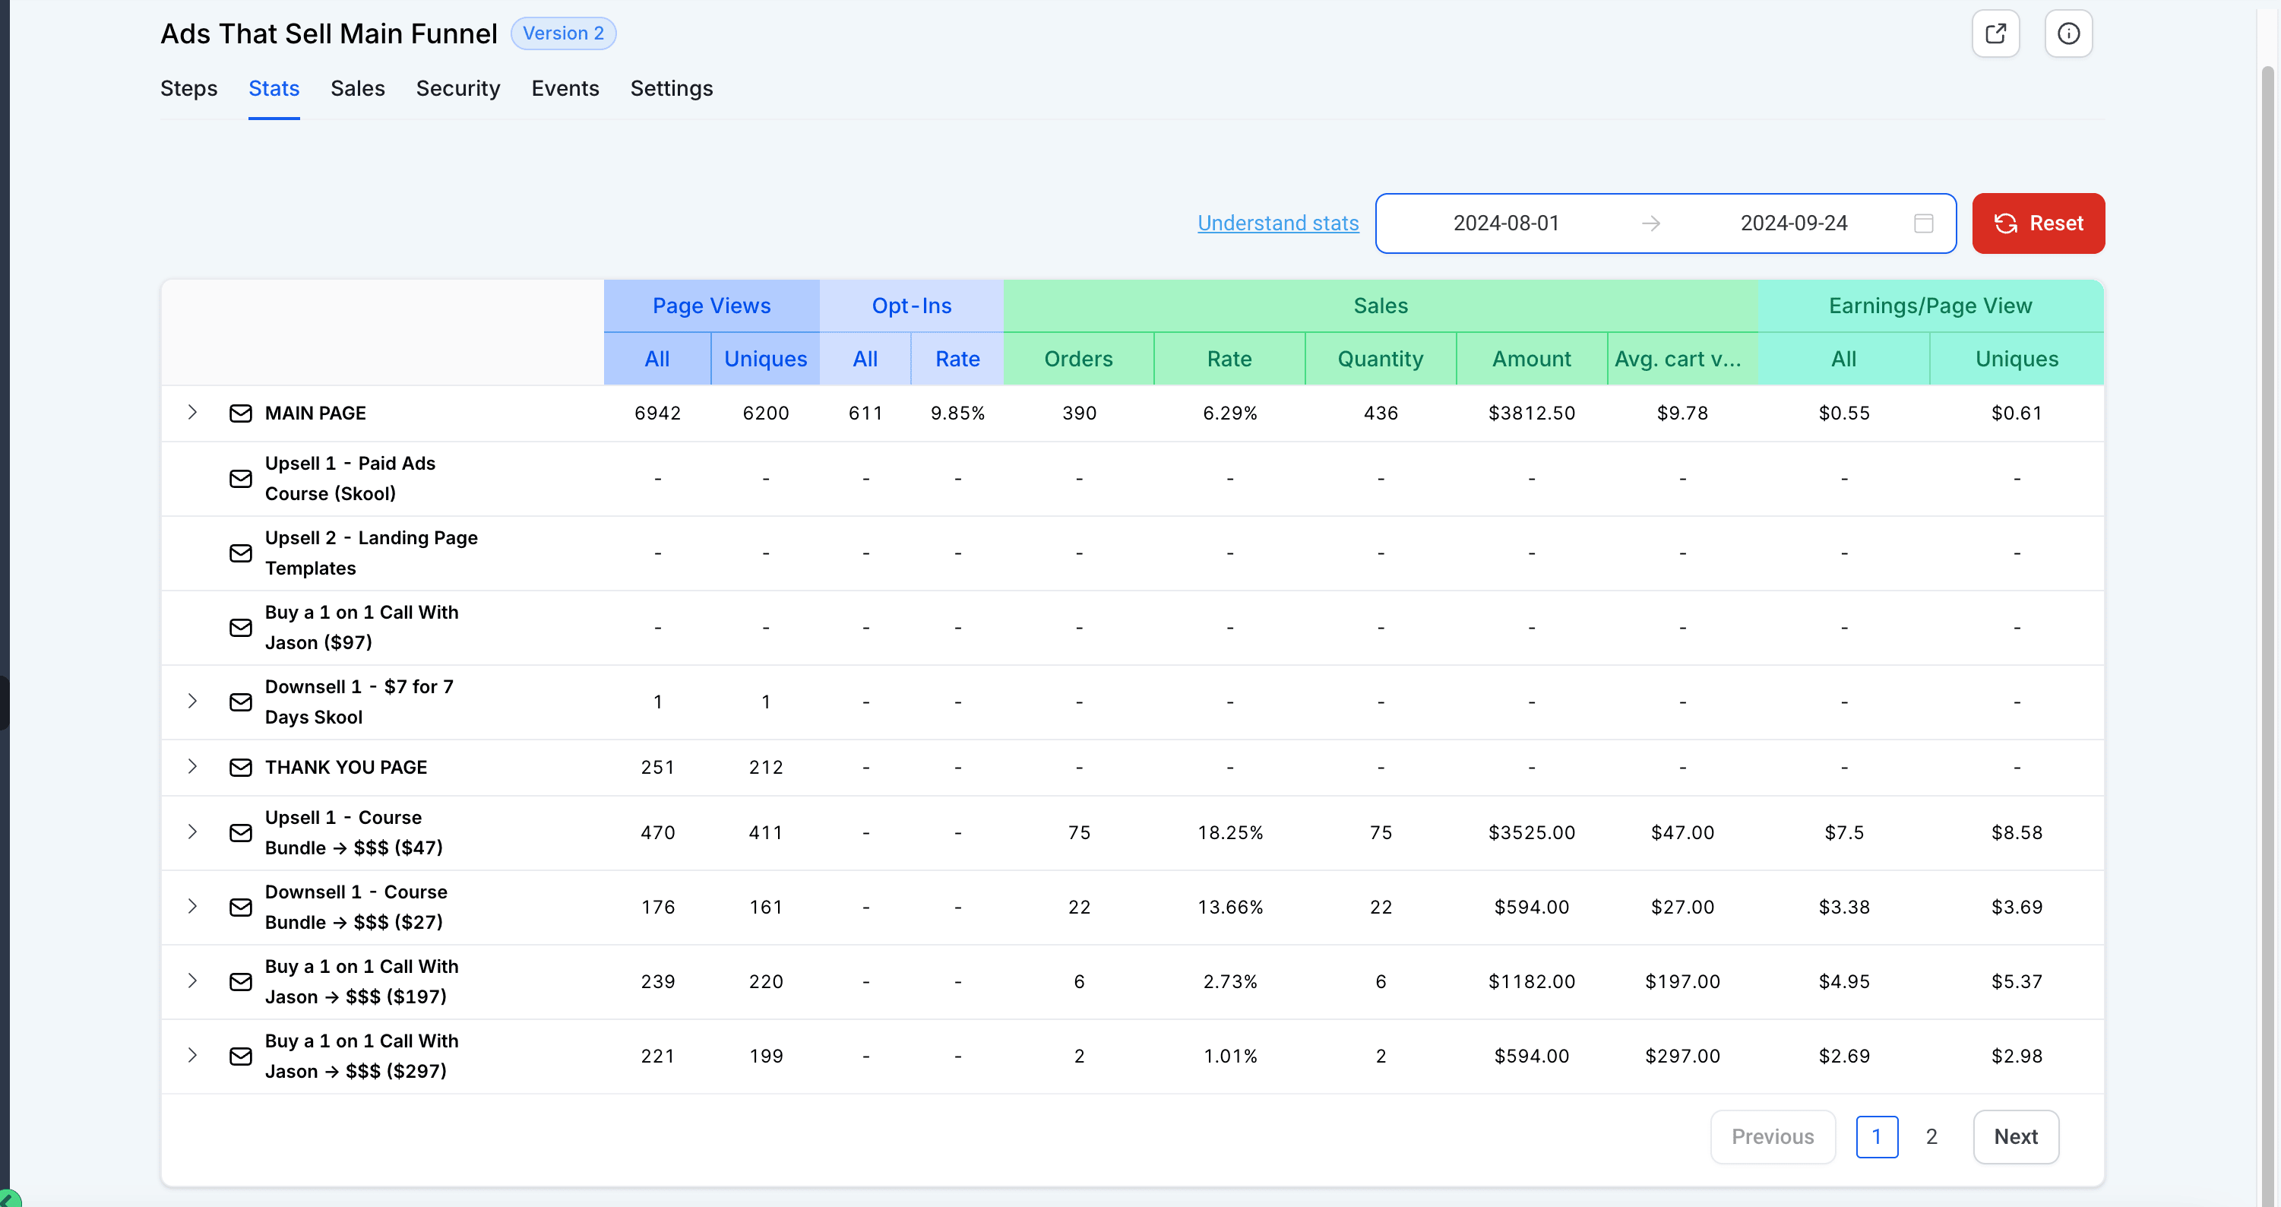Click the Next pagination button
2281x1207 pixels.
pos(2015,1137)
